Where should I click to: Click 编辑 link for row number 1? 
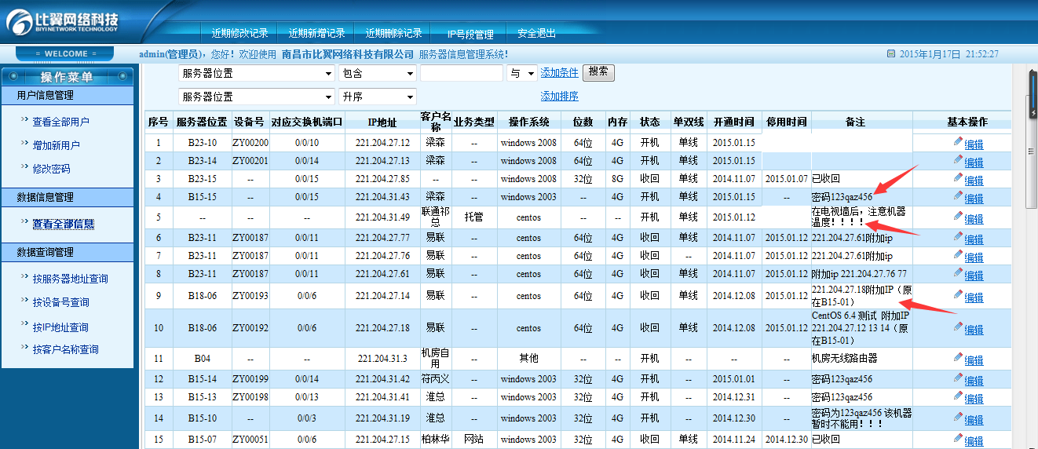pos(974,144)
